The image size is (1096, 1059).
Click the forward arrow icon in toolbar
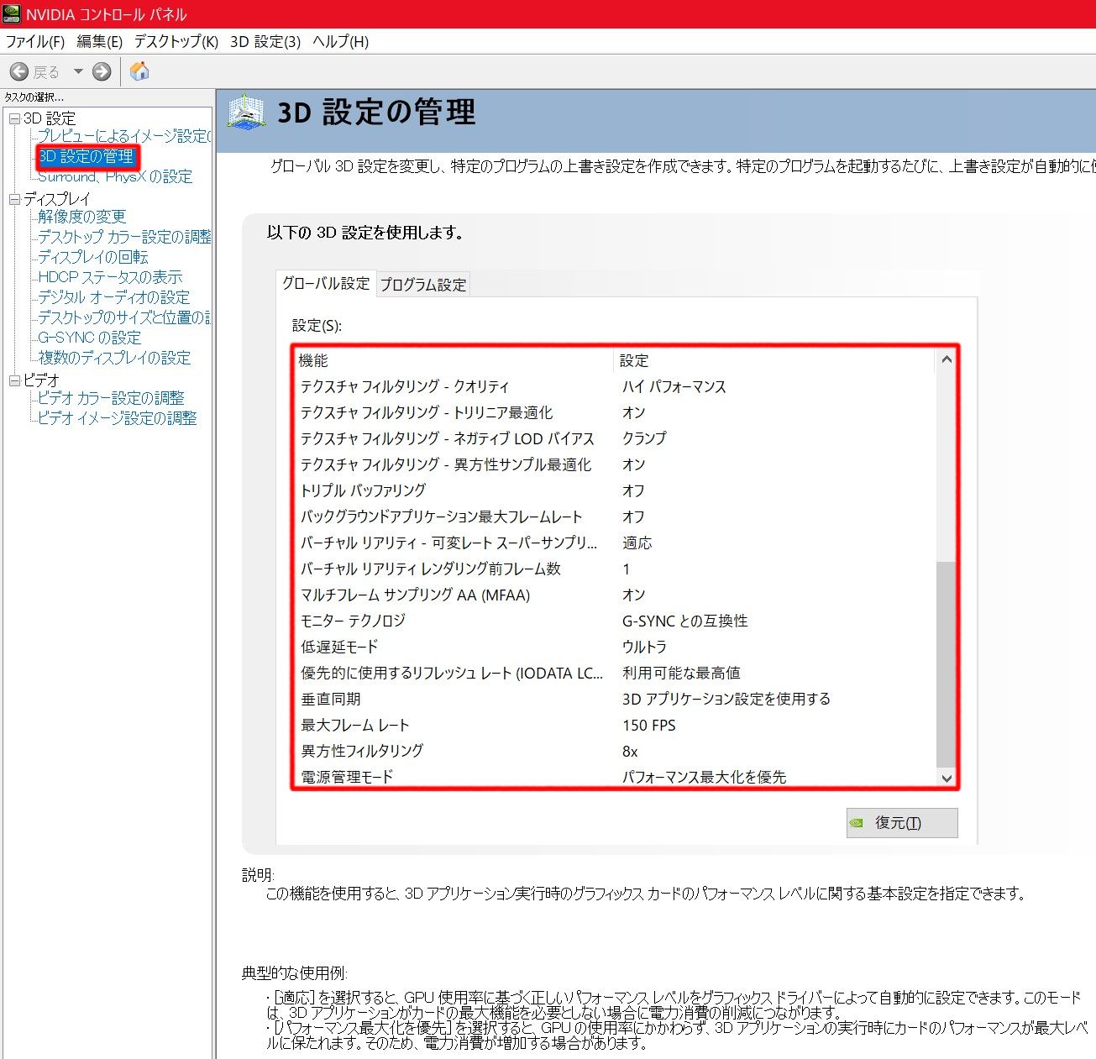pos(102,72)
